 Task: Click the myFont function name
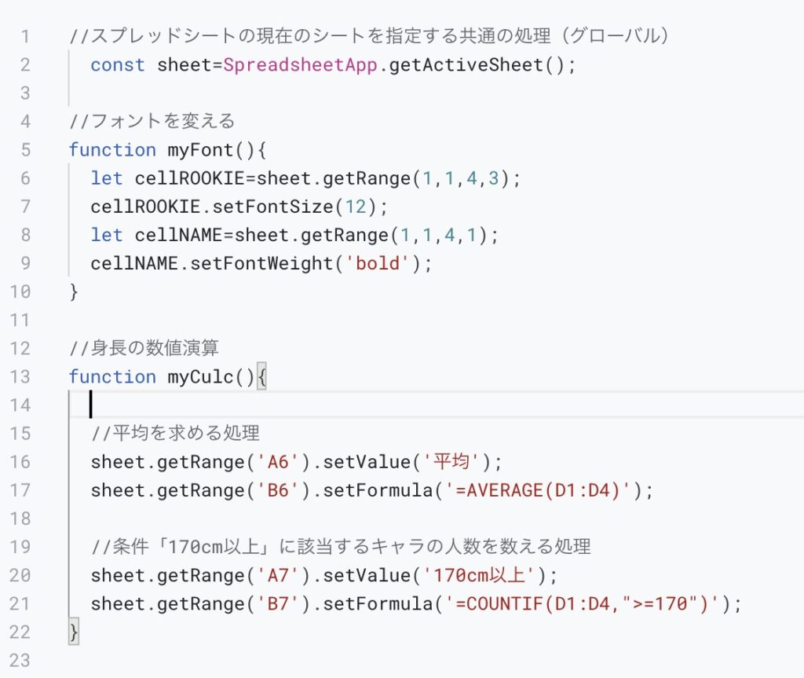click(x=200, y=150)
